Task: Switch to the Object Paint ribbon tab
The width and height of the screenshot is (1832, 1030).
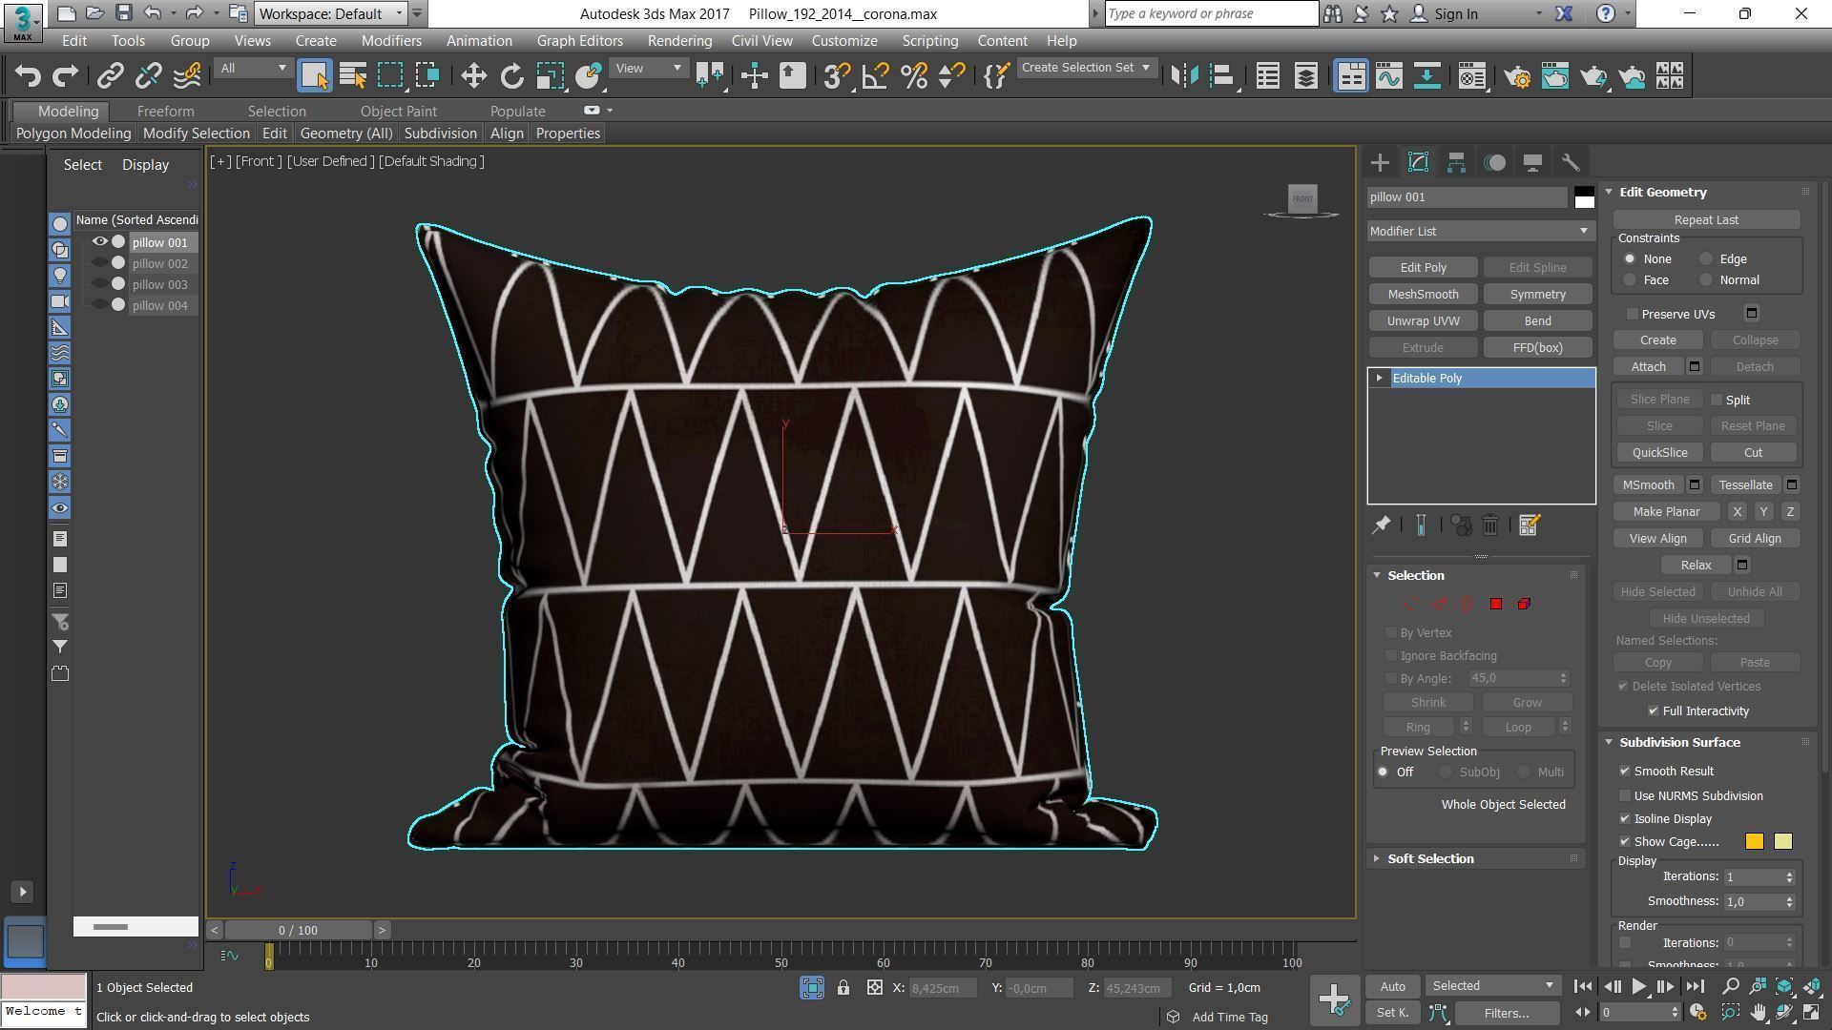Action: coord(398,112)
